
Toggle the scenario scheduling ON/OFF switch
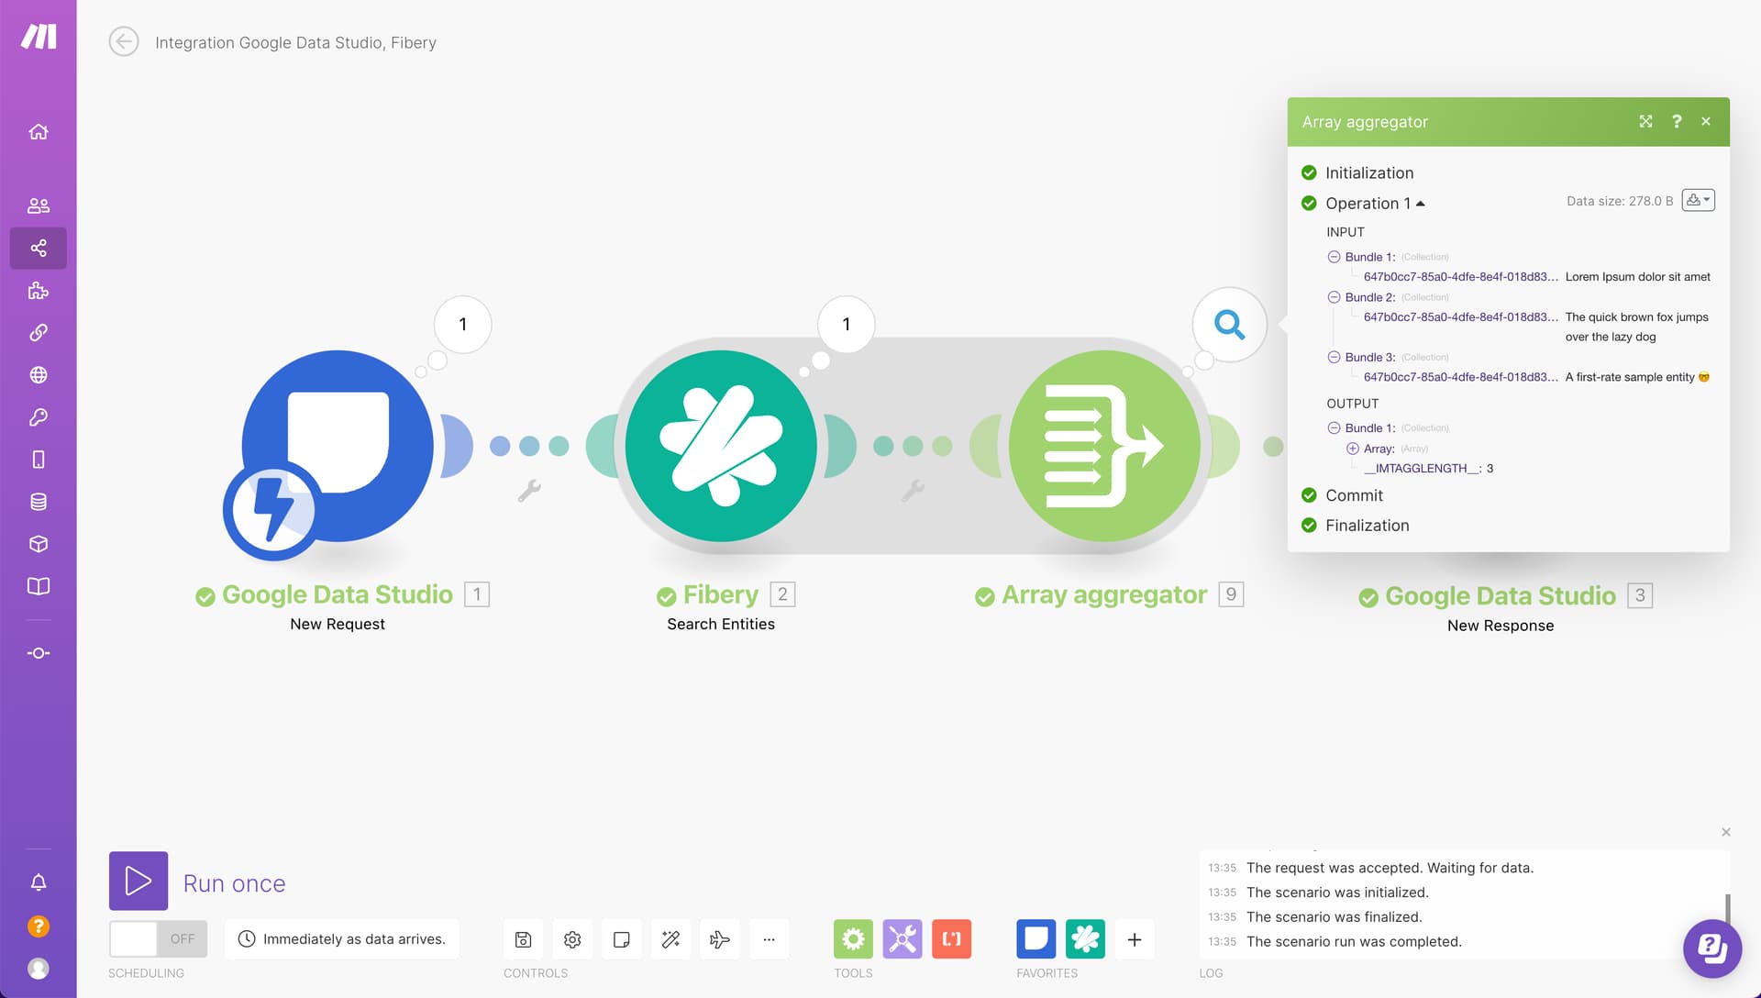click(x=158, y=938)
